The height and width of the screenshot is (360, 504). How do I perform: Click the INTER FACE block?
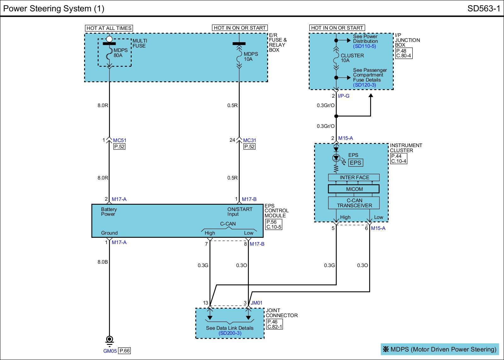point(354,178)
